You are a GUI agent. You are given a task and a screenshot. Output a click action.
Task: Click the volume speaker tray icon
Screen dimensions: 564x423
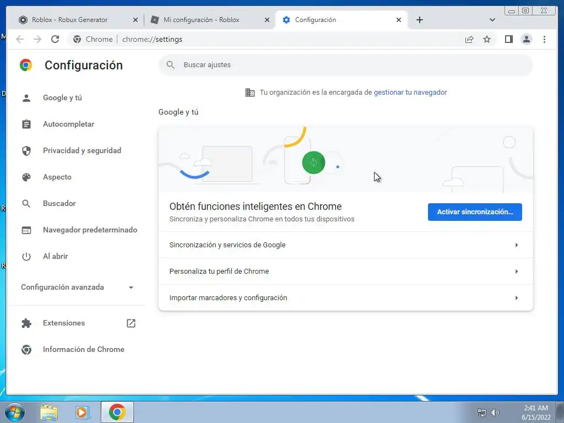495,412
